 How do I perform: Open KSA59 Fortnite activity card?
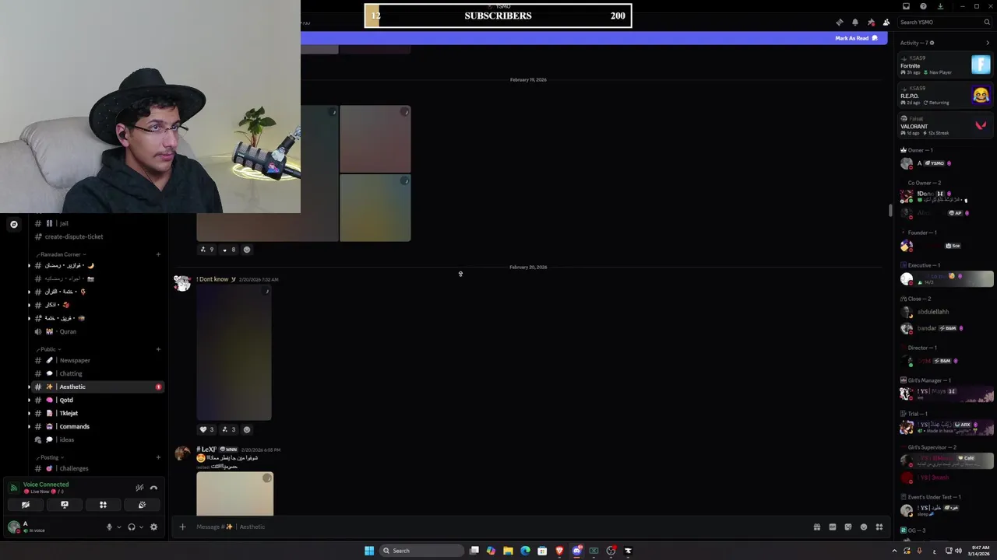[x=945, y=65]
